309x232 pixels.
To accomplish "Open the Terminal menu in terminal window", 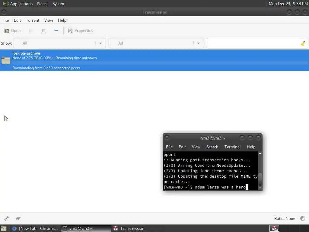I will [233, 147].
